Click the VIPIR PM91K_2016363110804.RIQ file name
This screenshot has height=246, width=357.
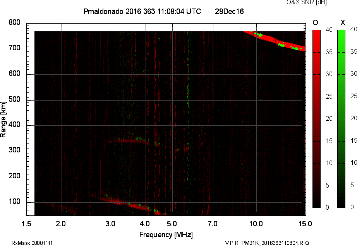click(267, 243)
